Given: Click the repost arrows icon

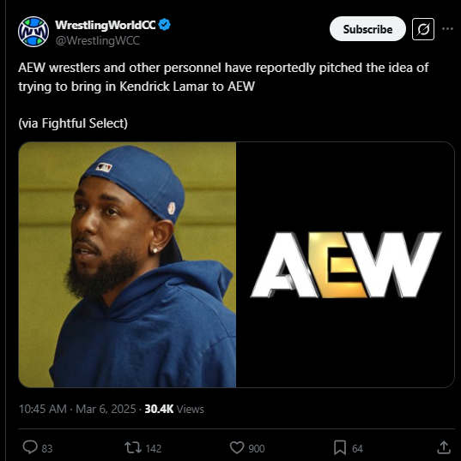Looking at the screenshot, I should (x=132, y=448).
